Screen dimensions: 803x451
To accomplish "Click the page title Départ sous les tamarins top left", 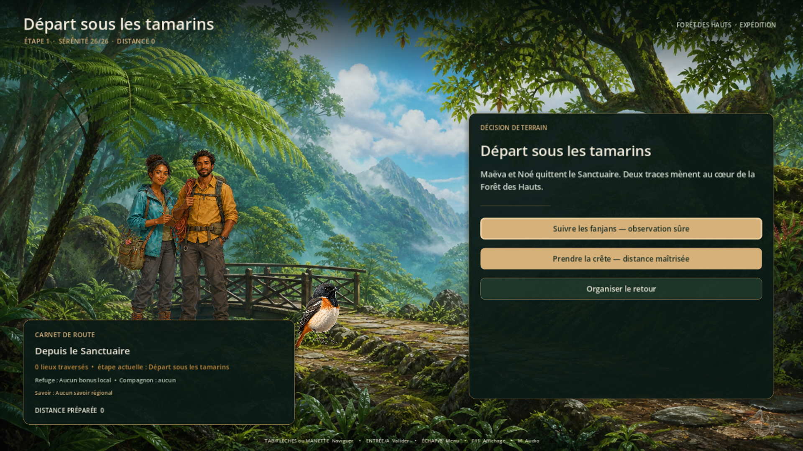I will coord(119,24).
